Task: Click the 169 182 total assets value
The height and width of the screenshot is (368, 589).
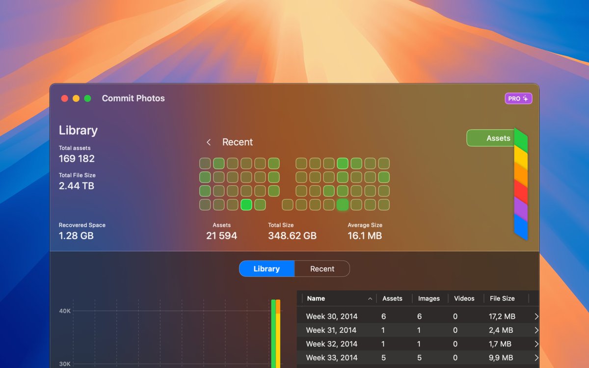Action: point(77,158)
